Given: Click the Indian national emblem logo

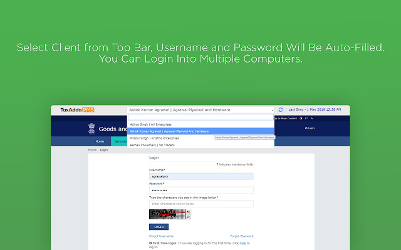Looking at the screenshot, I should coord(91,129).
